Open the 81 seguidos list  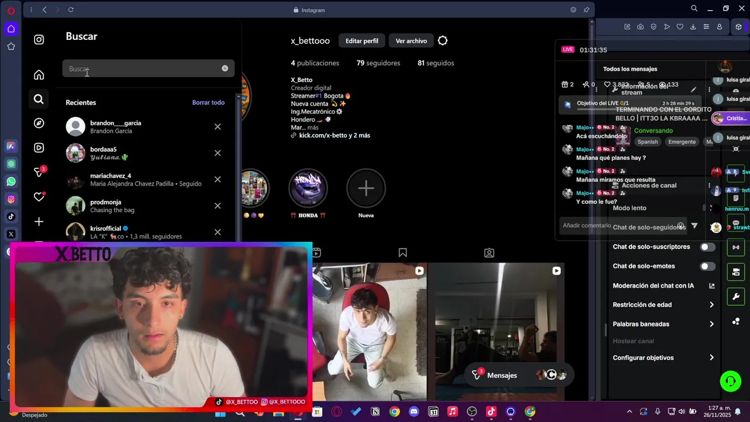click(435, 63)
